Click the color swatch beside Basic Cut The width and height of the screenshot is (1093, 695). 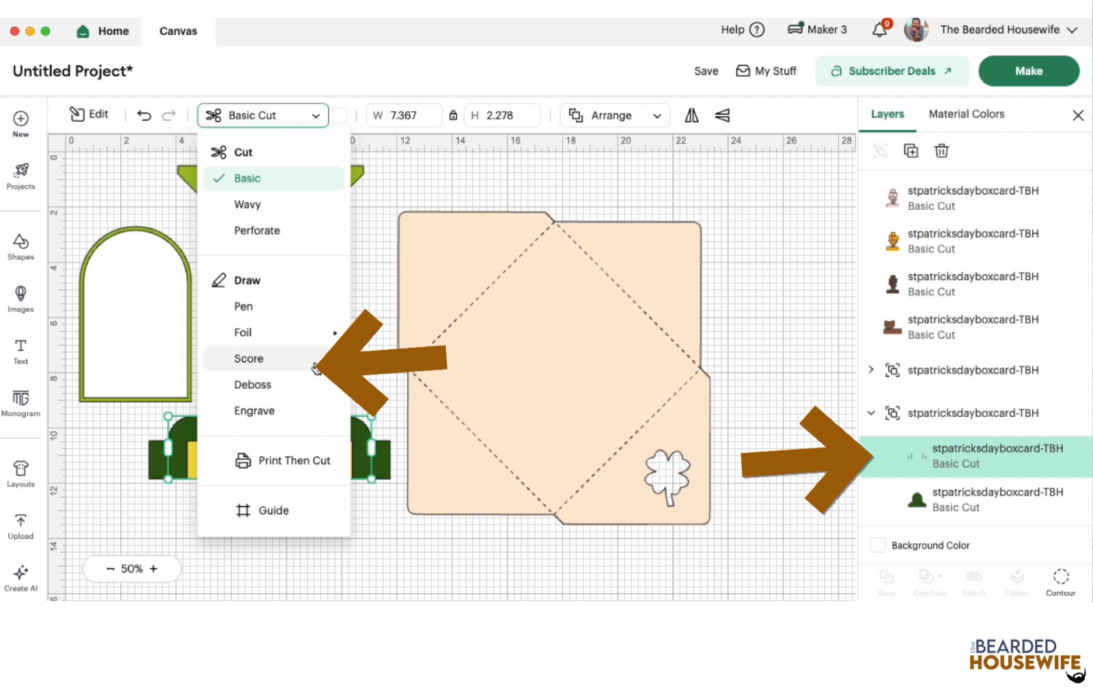click(340, 115)
